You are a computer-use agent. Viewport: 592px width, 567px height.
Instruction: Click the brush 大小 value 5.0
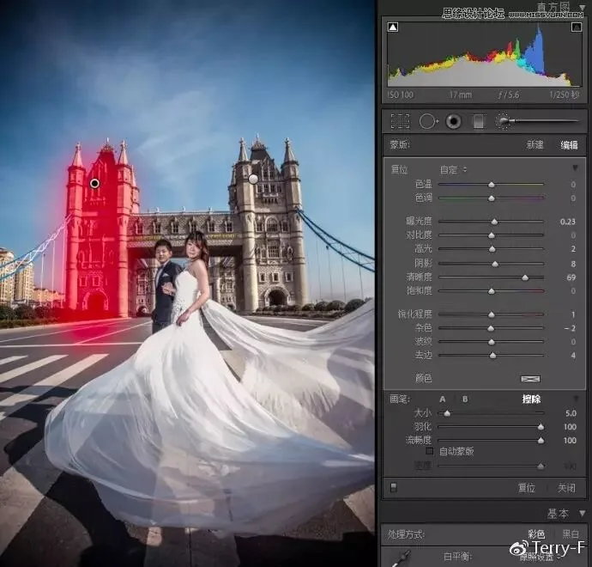[x=571, y=413]
